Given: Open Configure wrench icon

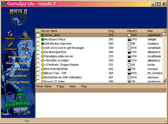Looking at the screenshot, I should [x=11, y=45].
